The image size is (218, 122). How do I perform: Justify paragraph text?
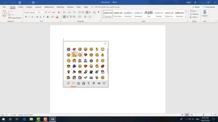(x=74, y=17)
